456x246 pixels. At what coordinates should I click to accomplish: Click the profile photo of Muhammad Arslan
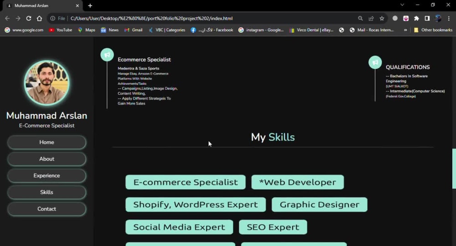47,83
